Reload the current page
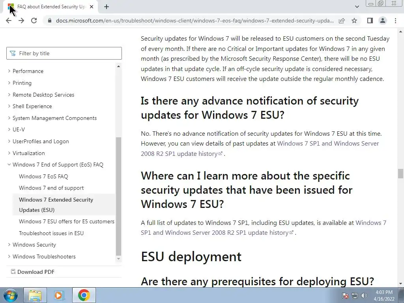 coord(34,21)
